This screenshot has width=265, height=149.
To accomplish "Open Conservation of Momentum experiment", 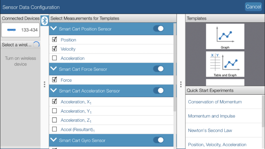I will [x=215, y=102].
